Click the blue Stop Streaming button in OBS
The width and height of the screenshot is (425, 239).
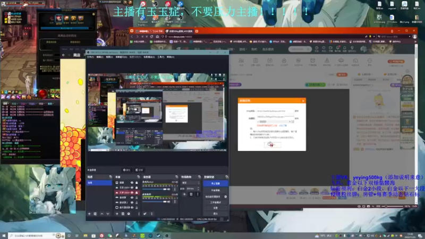click(216, 183)
